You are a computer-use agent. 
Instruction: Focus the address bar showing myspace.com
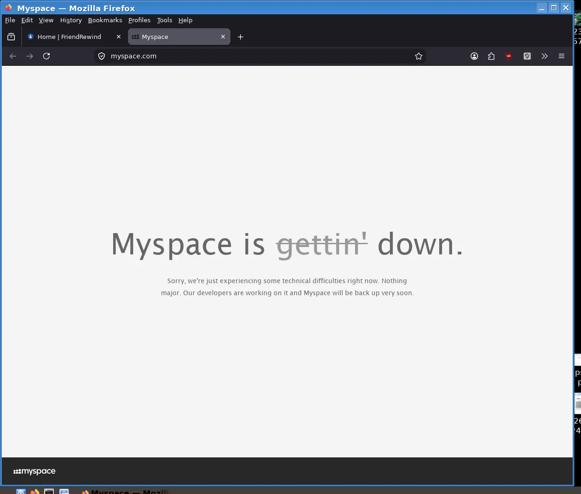coord(260,56)
